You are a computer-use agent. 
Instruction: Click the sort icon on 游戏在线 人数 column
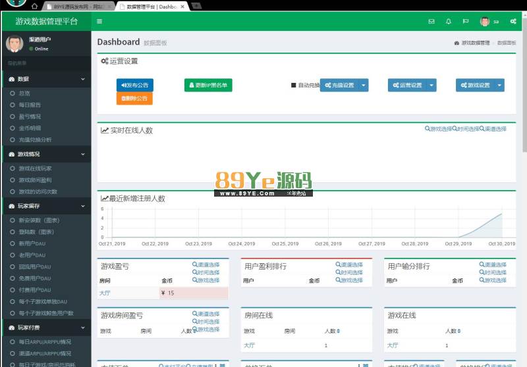458,331
